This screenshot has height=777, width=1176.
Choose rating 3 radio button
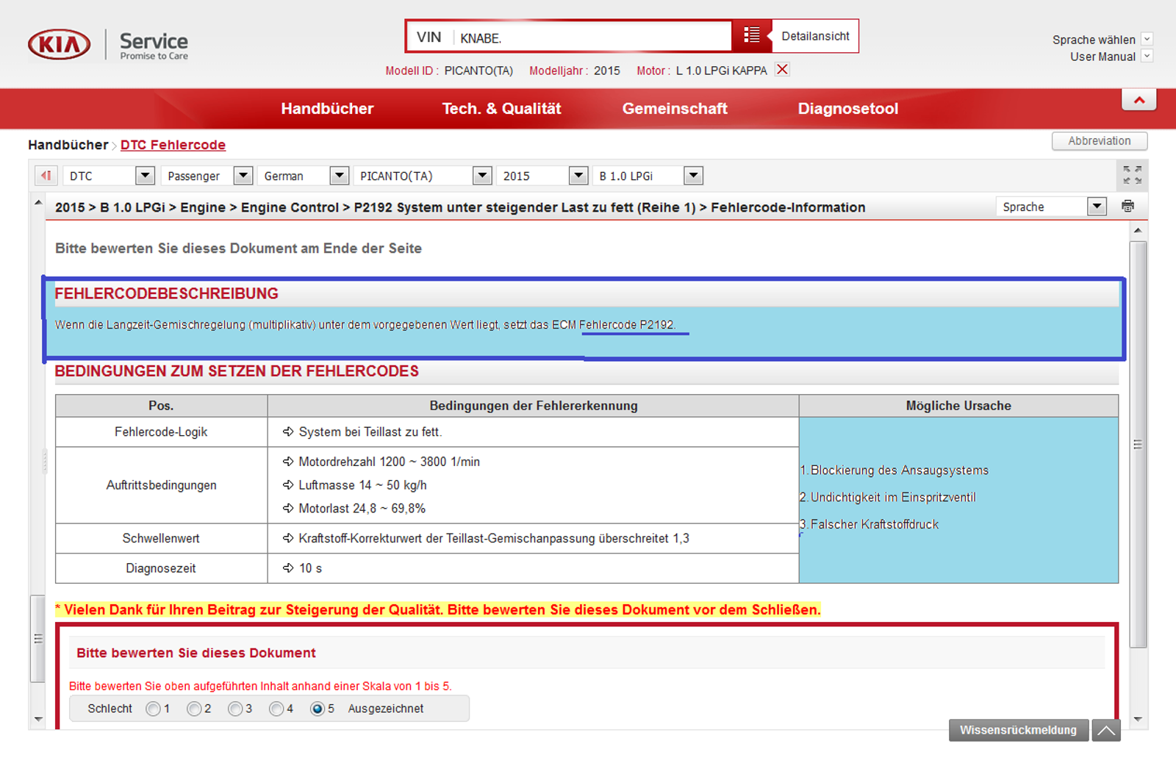click(235, 709)
